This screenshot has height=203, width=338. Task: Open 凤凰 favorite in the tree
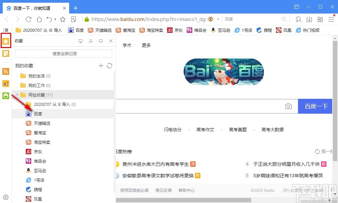(62, 199)
